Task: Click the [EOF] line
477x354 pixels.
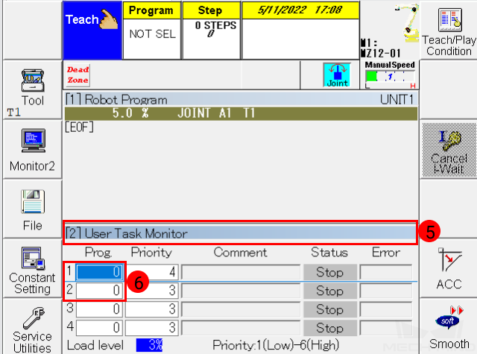Action: click(79, 127)
